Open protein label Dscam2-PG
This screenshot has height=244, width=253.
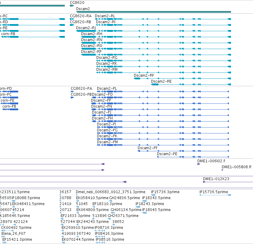pyautogui.click(x=107, y=130)
